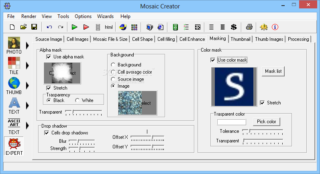Click the Tolerance slider
Screen dimensions: 320x174
(263, 131)
